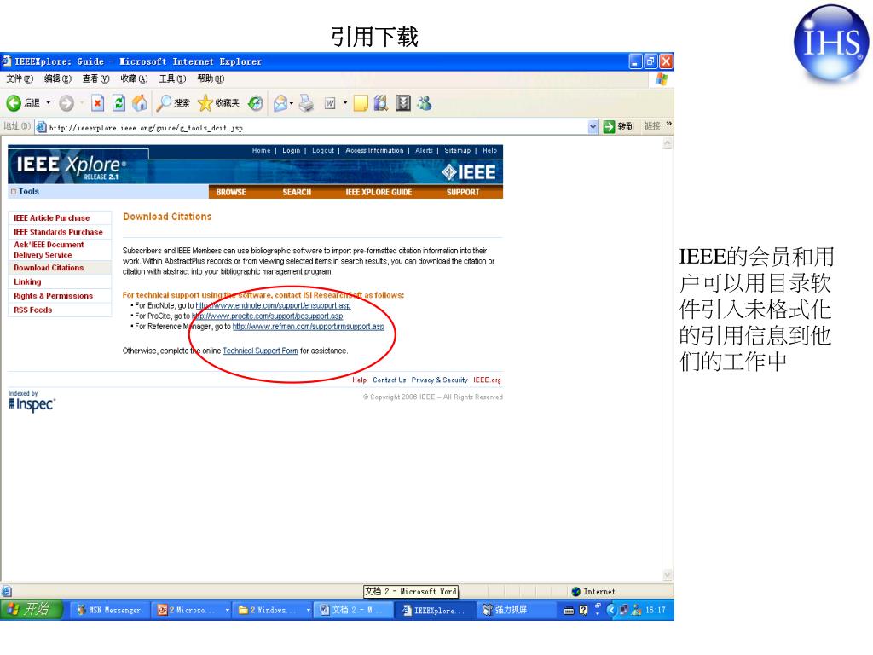Select the IEEE XPLORE GUIDE tab
The width and height of the screenshot is (873, 655).
[379, 192]
